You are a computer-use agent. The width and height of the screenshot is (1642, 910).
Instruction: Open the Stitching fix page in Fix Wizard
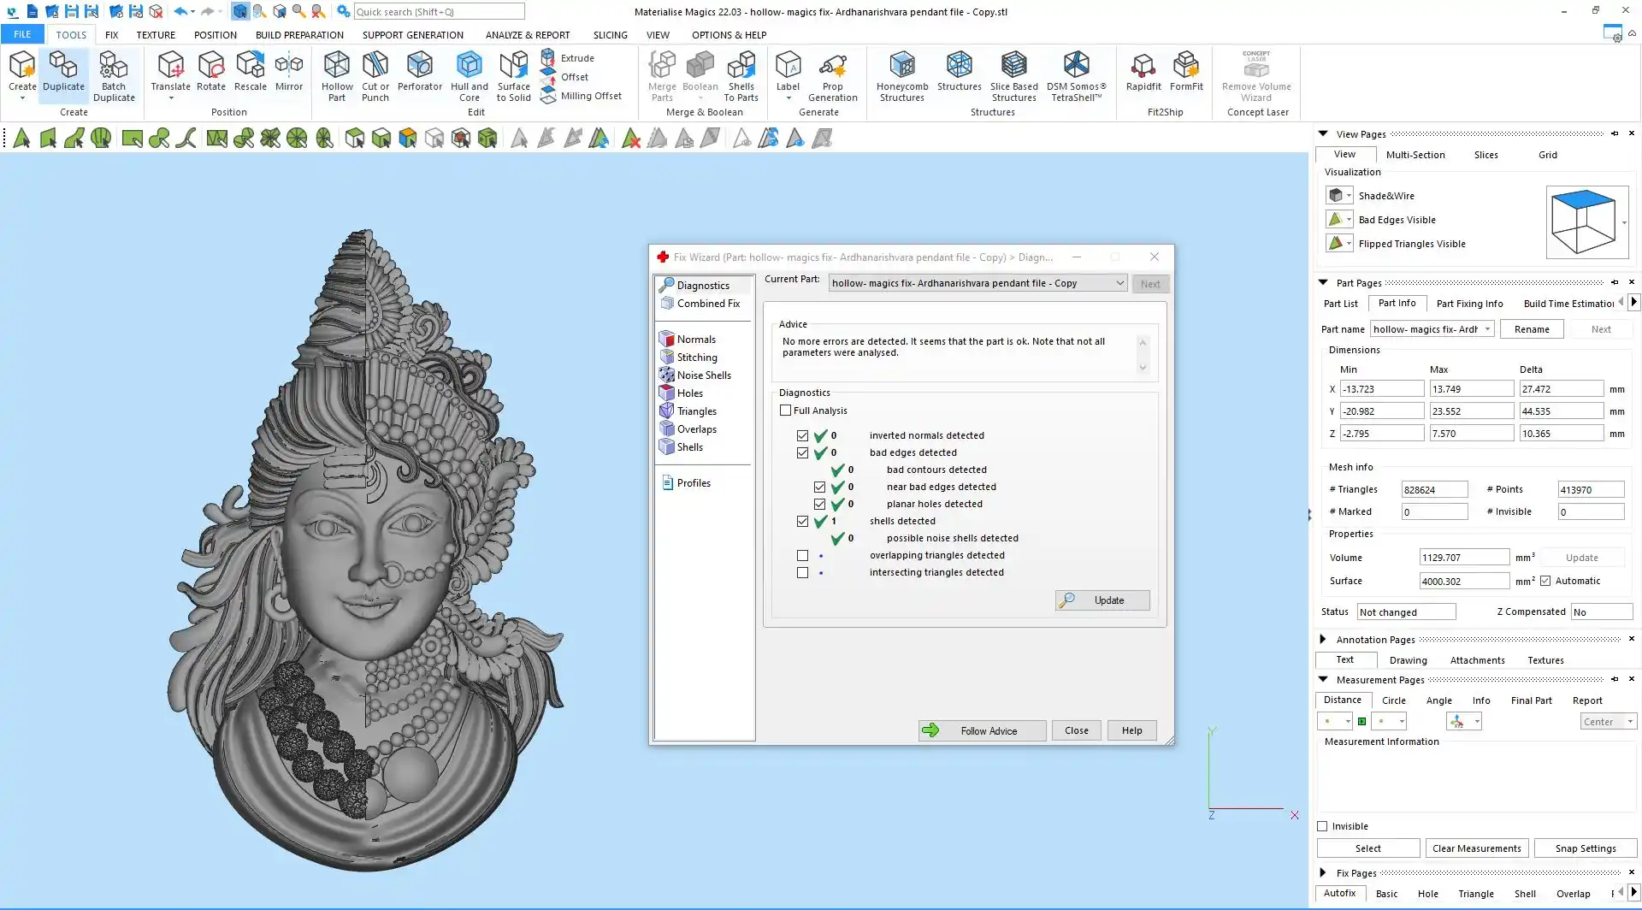(696, 357)
